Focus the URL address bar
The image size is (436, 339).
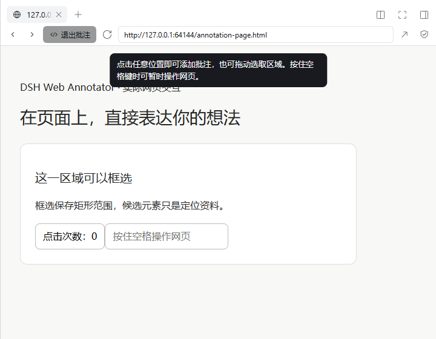pyautogui.click(x=256, y=35)
